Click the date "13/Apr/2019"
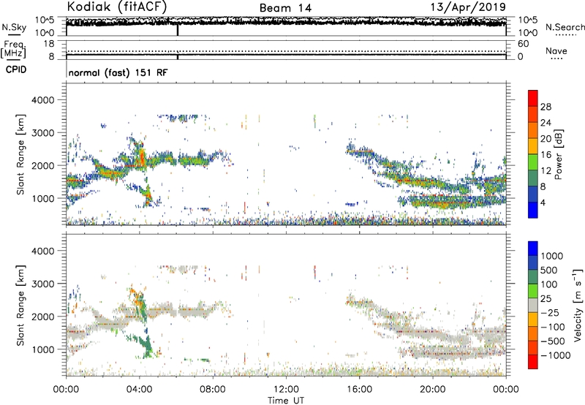Image resolution: width=585 pixels, height=405 pixels. [x=468, y=7]
